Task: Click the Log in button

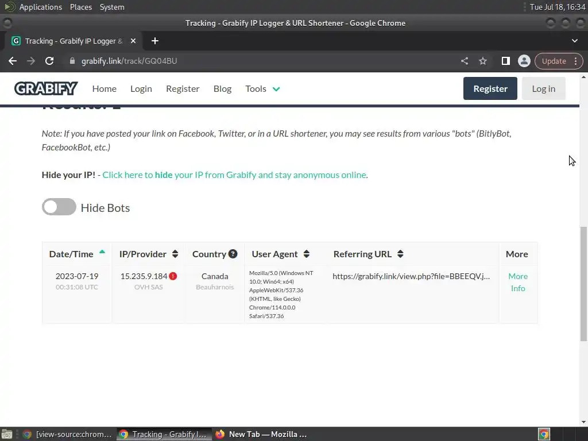Action: point(543,88)
